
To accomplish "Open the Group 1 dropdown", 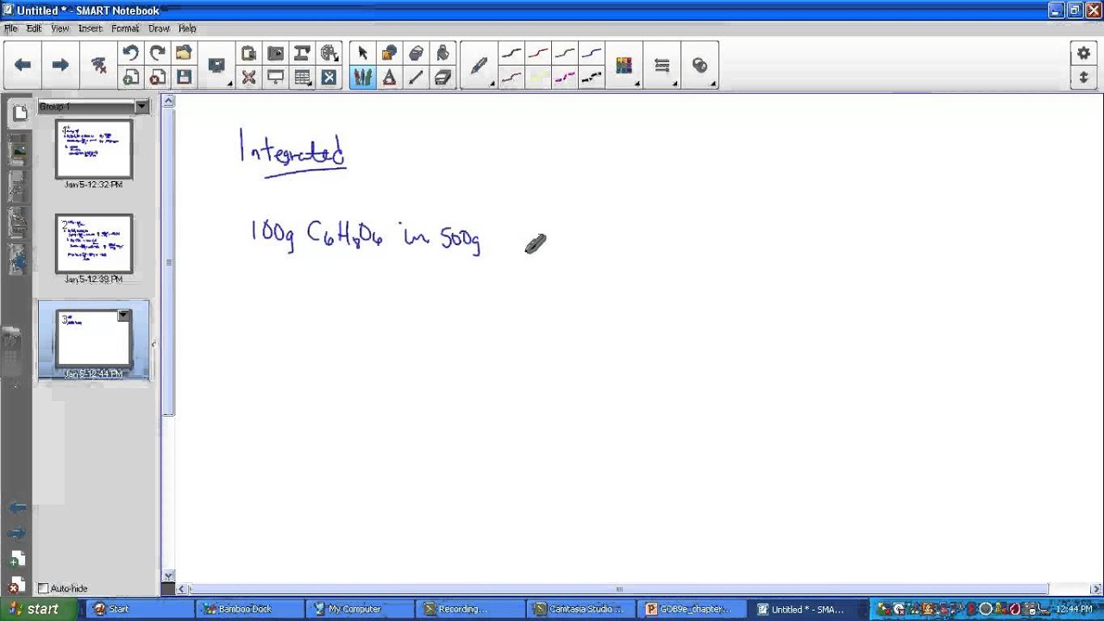I will [x=141, y=107].
